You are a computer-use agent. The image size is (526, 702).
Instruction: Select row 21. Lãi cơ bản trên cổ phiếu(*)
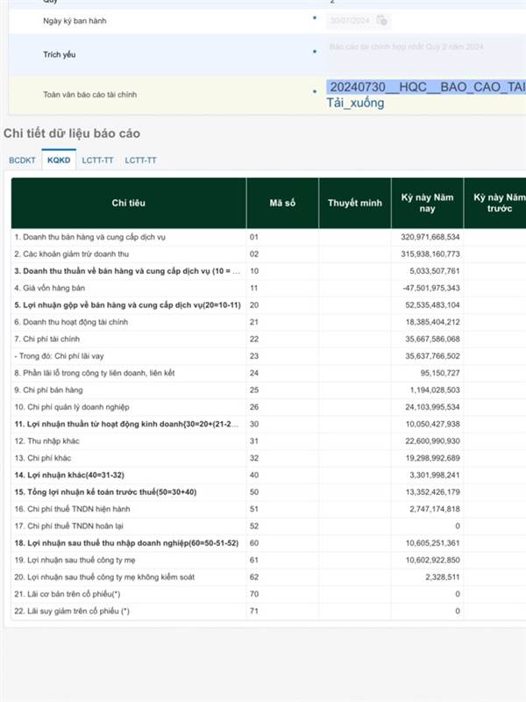tap(268, 594)
